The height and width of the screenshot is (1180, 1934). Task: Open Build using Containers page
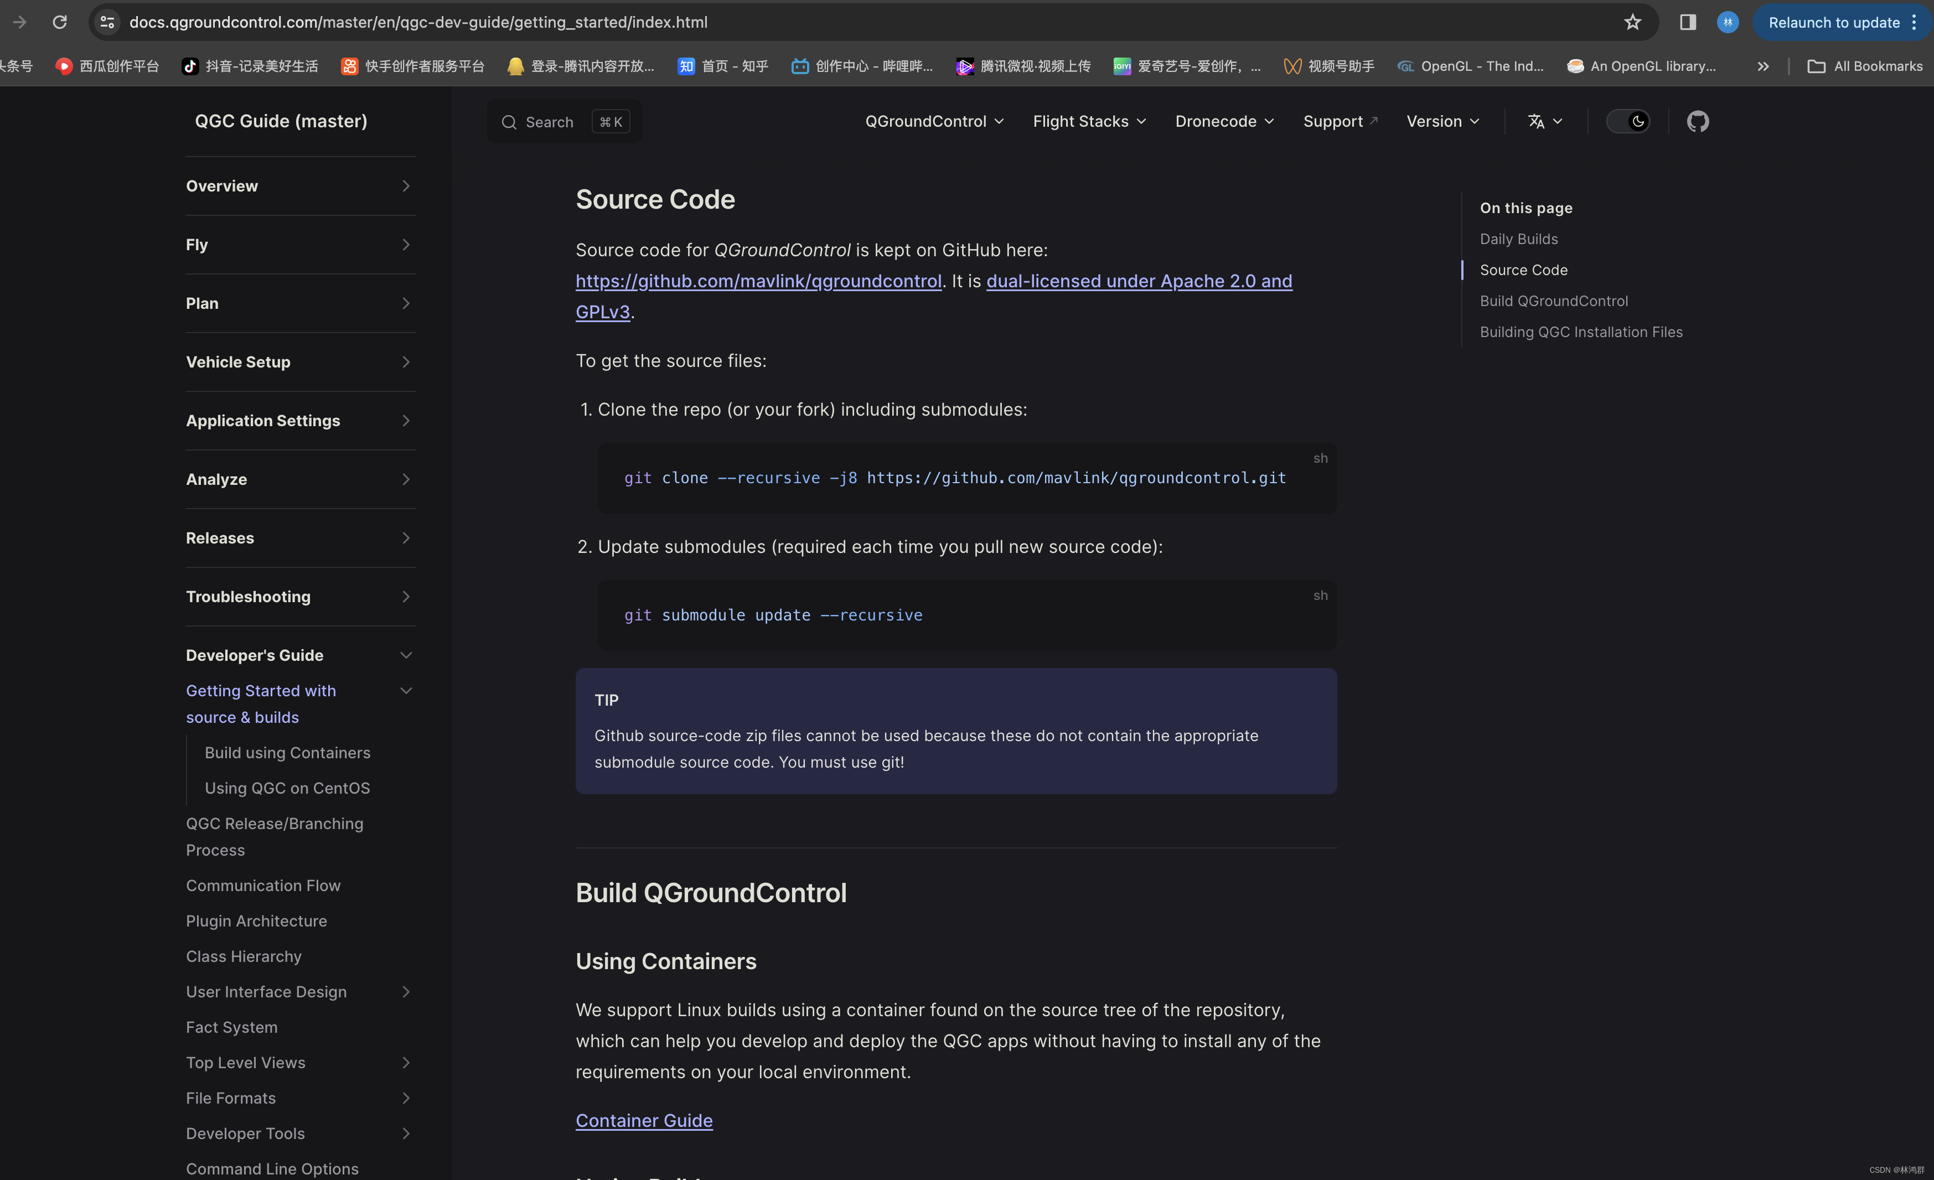tap(287, 752)
